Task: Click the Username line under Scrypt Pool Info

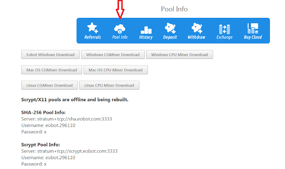Action: click(x=48, y=157)
